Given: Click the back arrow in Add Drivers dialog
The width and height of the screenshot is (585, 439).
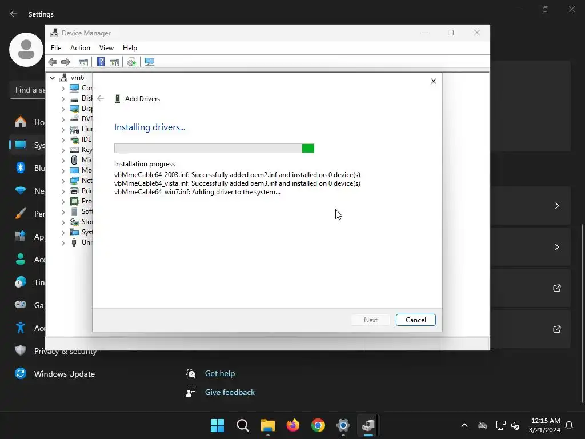Looking at the screenshot, I should click(x=101, y=98).
